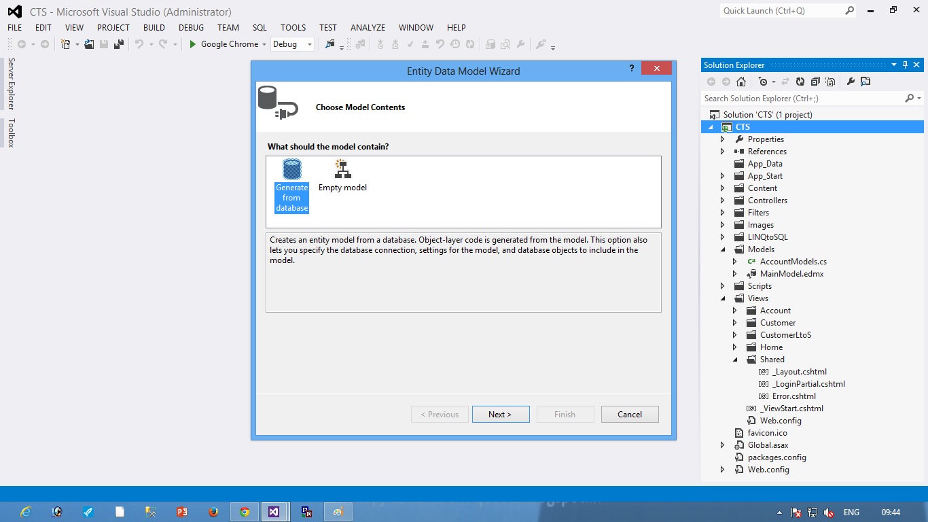
Task: Open the Toolbox side tab
Action: point(11,133)
